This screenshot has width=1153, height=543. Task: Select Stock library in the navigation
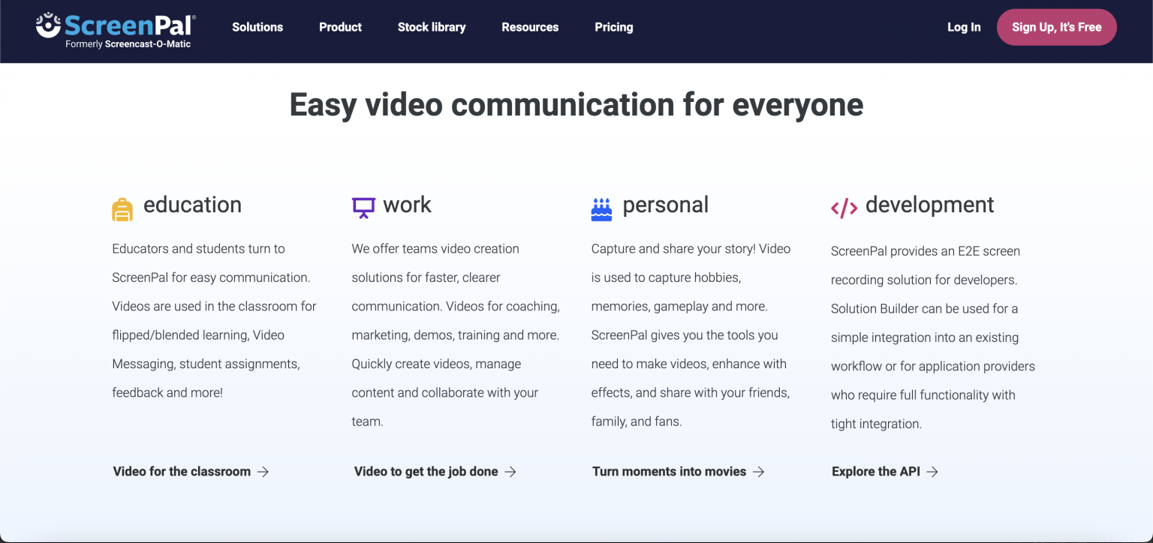tap(432, 27)
